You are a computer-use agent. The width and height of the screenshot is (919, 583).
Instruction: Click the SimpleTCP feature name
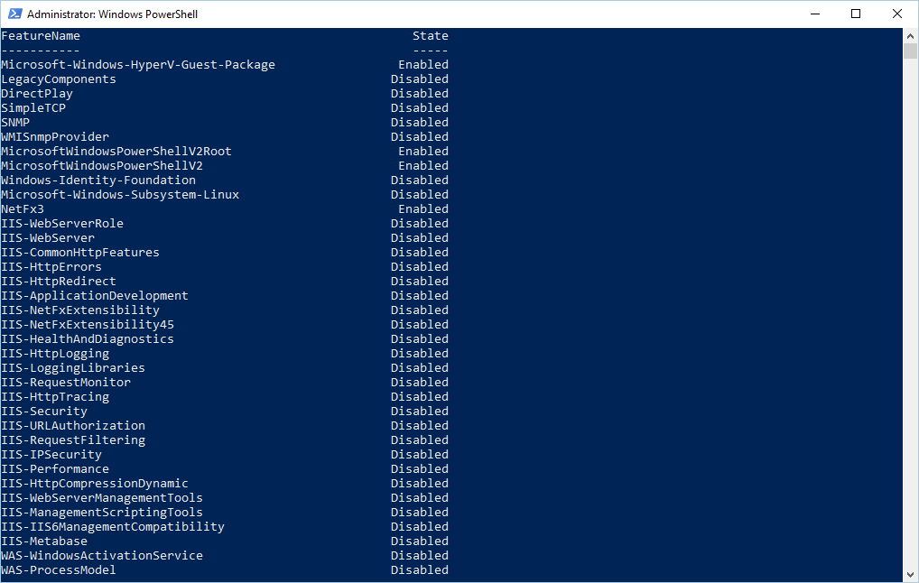[33, 107]
